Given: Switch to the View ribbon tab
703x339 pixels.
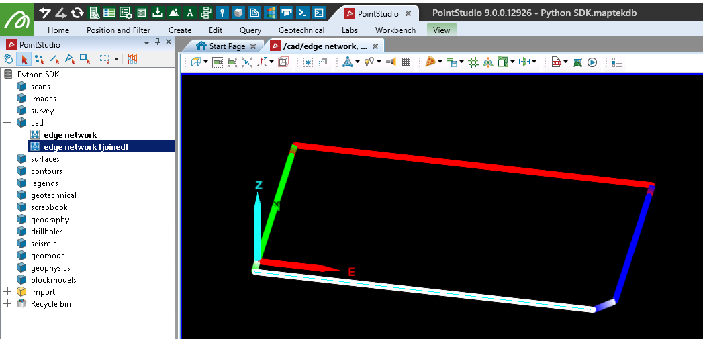Looking at the screenshot, I should 441,30.
